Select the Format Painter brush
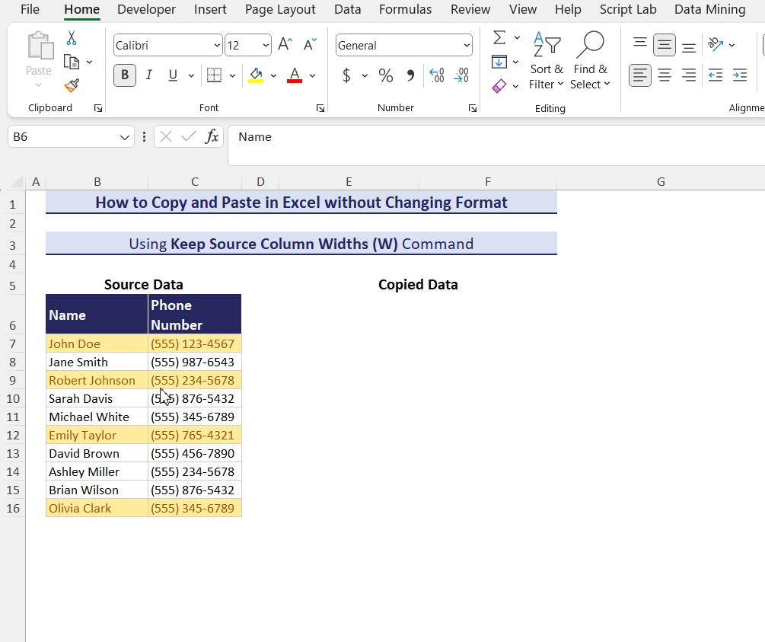The image size is (765, 642). [x=72, y=85]
